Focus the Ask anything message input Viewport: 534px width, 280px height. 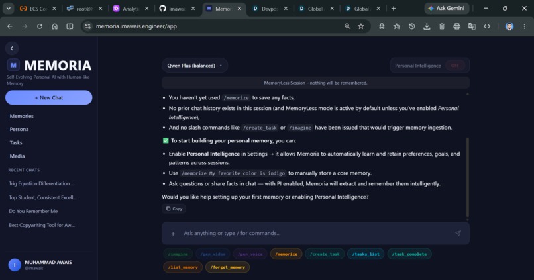(315, 233)
